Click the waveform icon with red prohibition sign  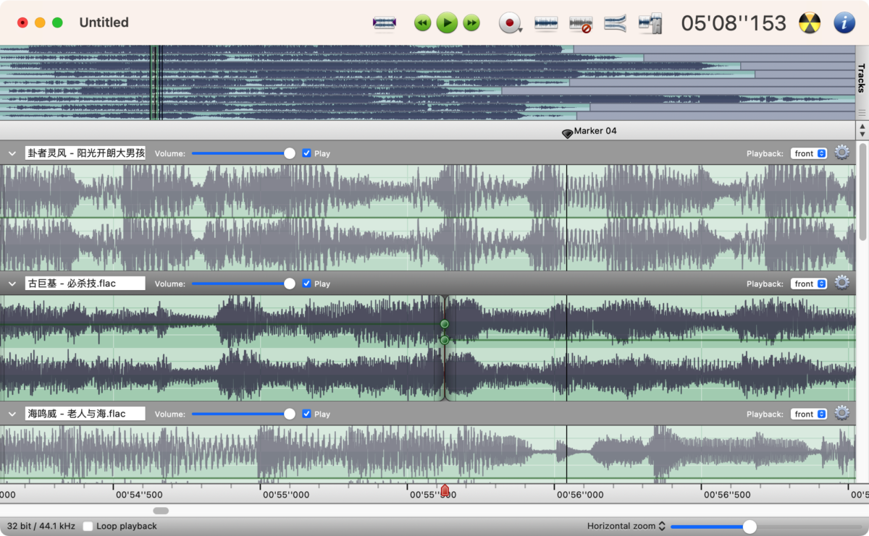581,23
